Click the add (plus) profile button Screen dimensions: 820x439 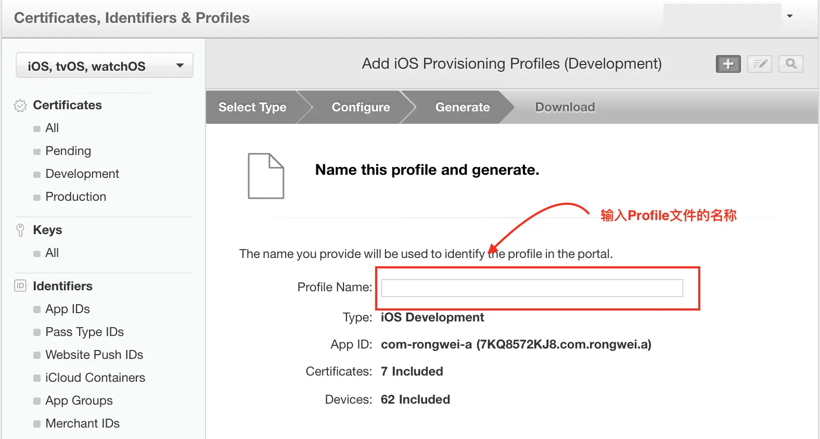[728, 64]
